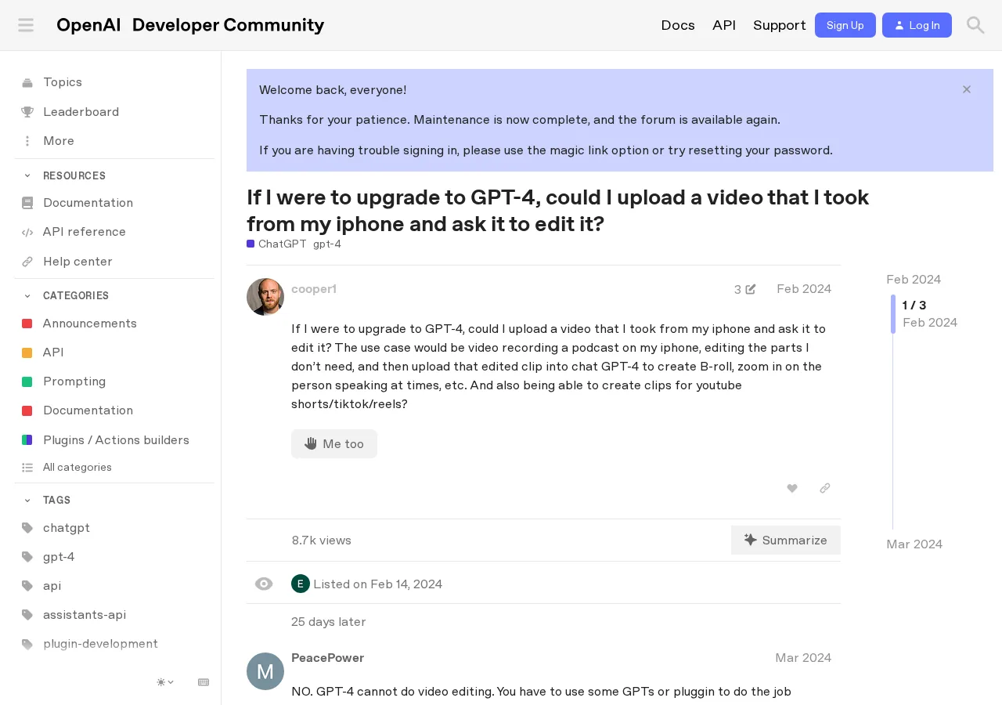The height and width of the screenshot is (705, 1002).
Task: Click the Help center link icon
Action: [27, 262]
